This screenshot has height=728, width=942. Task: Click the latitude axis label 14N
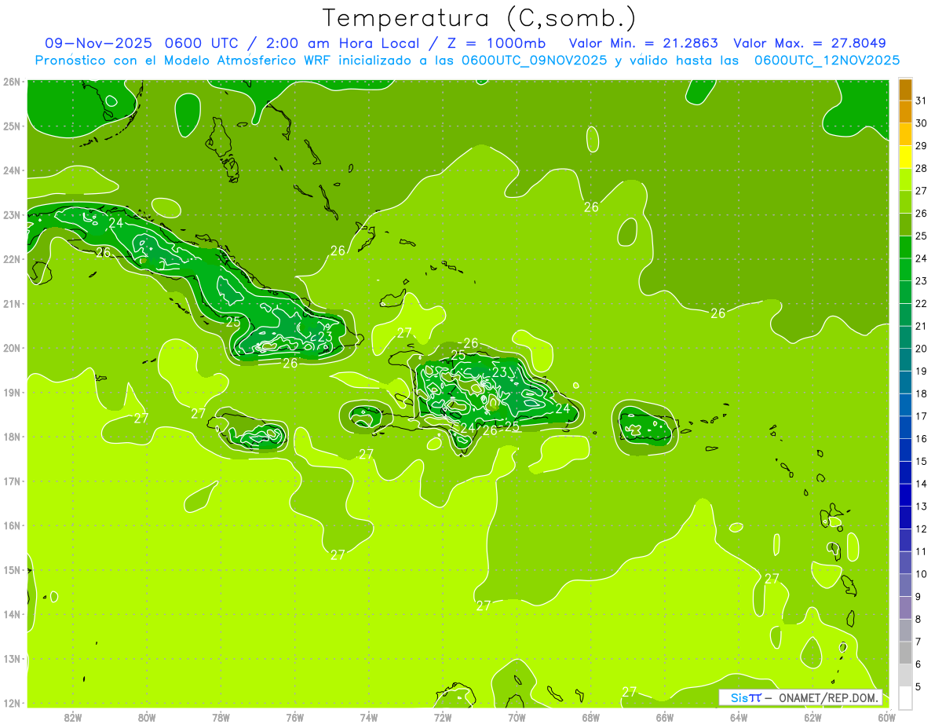tap(12, 614)
